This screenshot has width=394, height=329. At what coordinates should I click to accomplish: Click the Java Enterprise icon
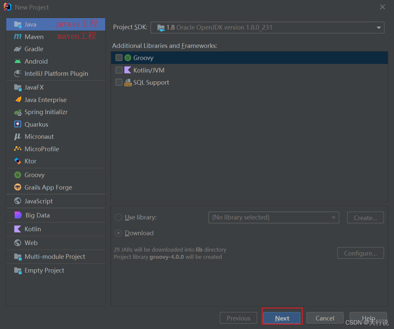(x=18, y=100)
